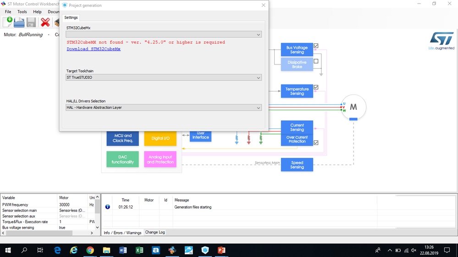Image resolution: width=458 pixels, height=257 pixels.
Task: Open Task View from taskbar
Action: 40,250
